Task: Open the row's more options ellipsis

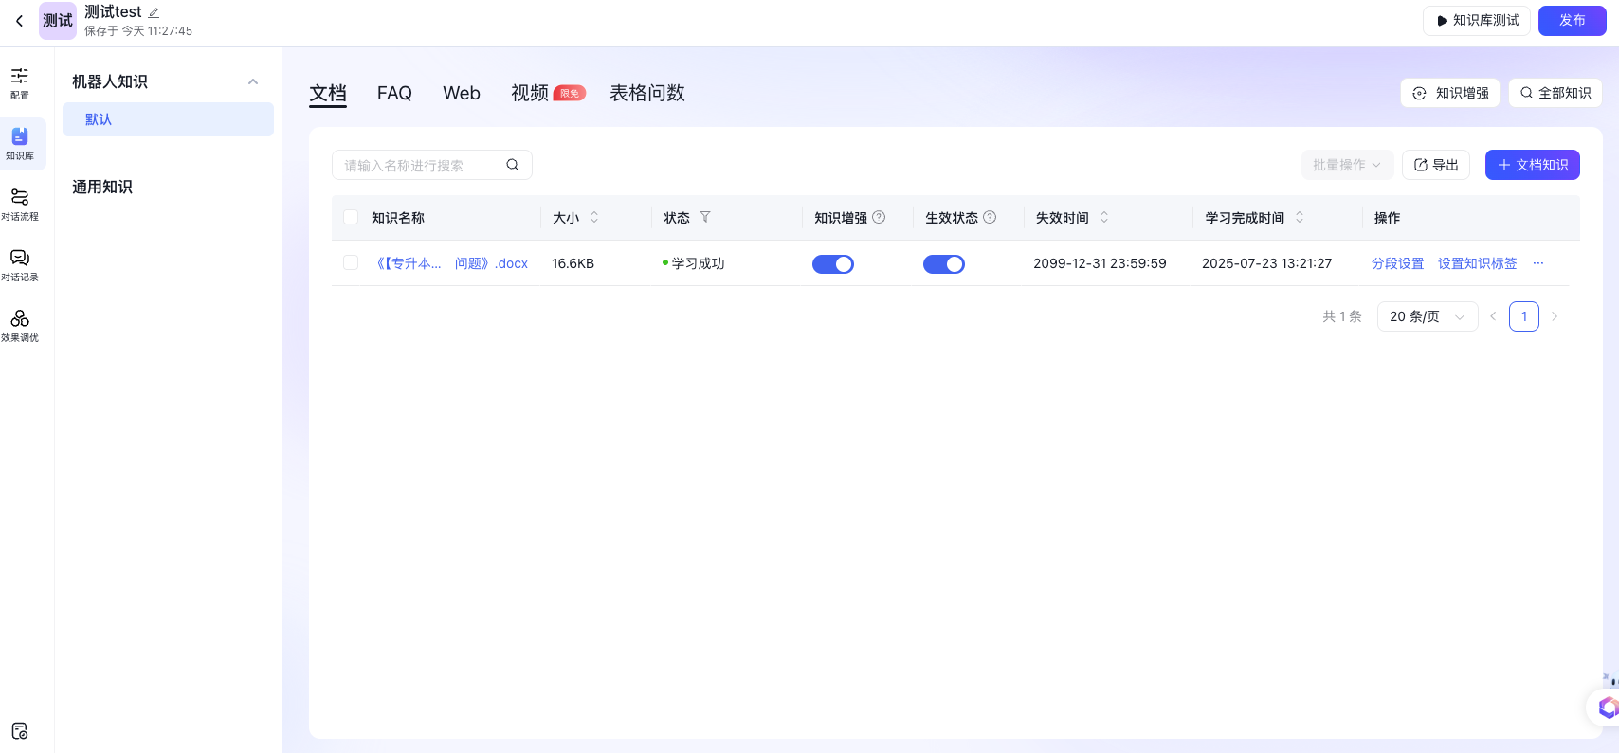Action: pyautogui.click(x=1538, y=263)
